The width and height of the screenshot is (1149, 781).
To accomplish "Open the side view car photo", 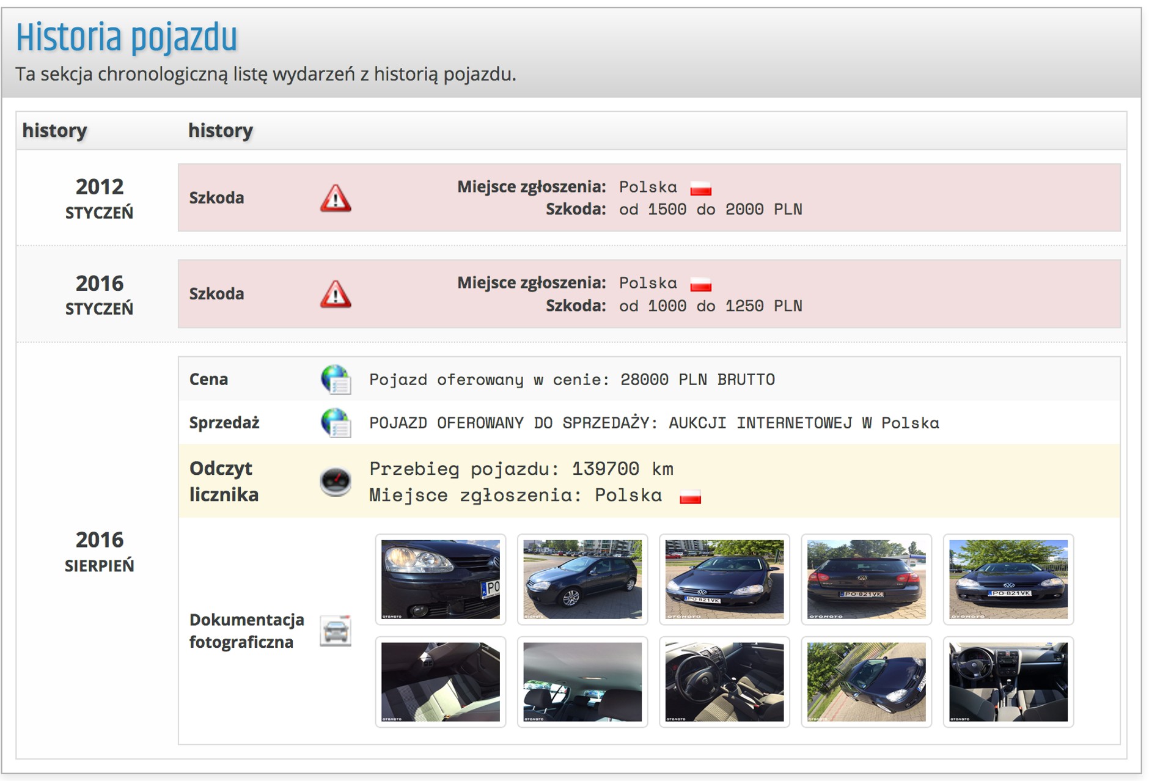I will (x=582, y=579).
